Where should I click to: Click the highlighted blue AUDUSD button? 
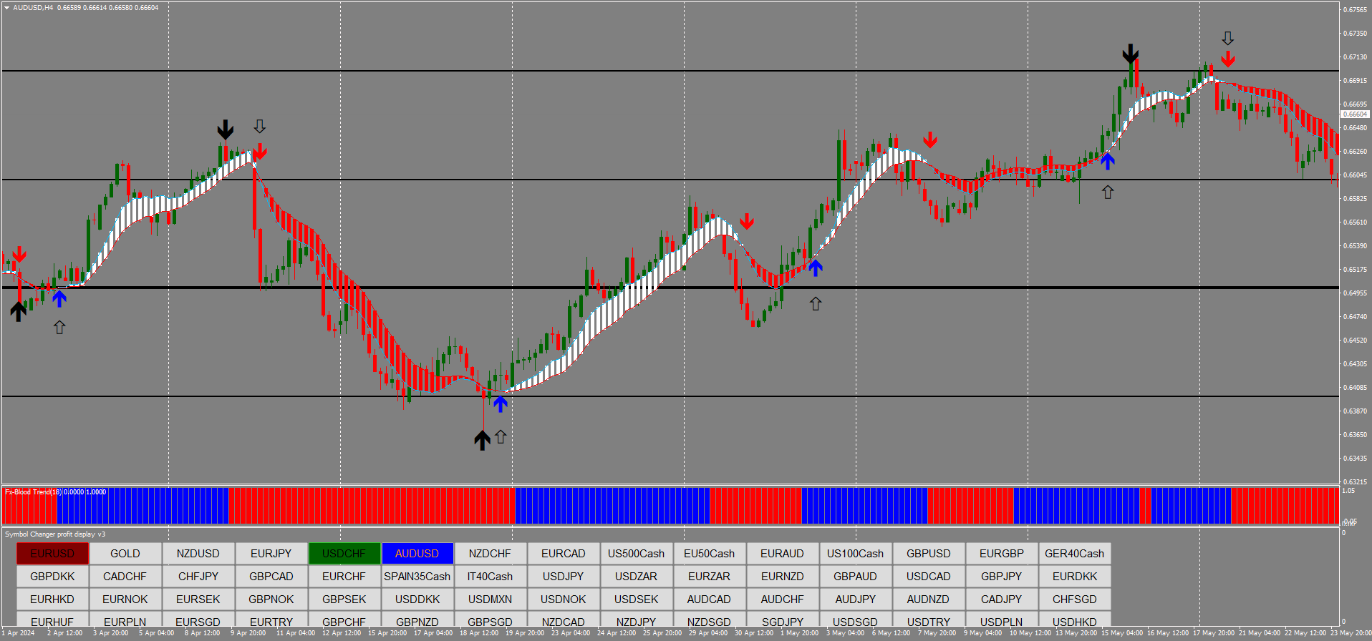pos(417,554)
